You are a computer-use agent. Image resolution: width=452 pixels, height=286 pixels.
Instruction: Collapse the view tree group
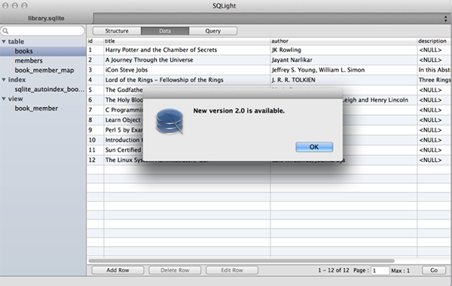[4, 99]
